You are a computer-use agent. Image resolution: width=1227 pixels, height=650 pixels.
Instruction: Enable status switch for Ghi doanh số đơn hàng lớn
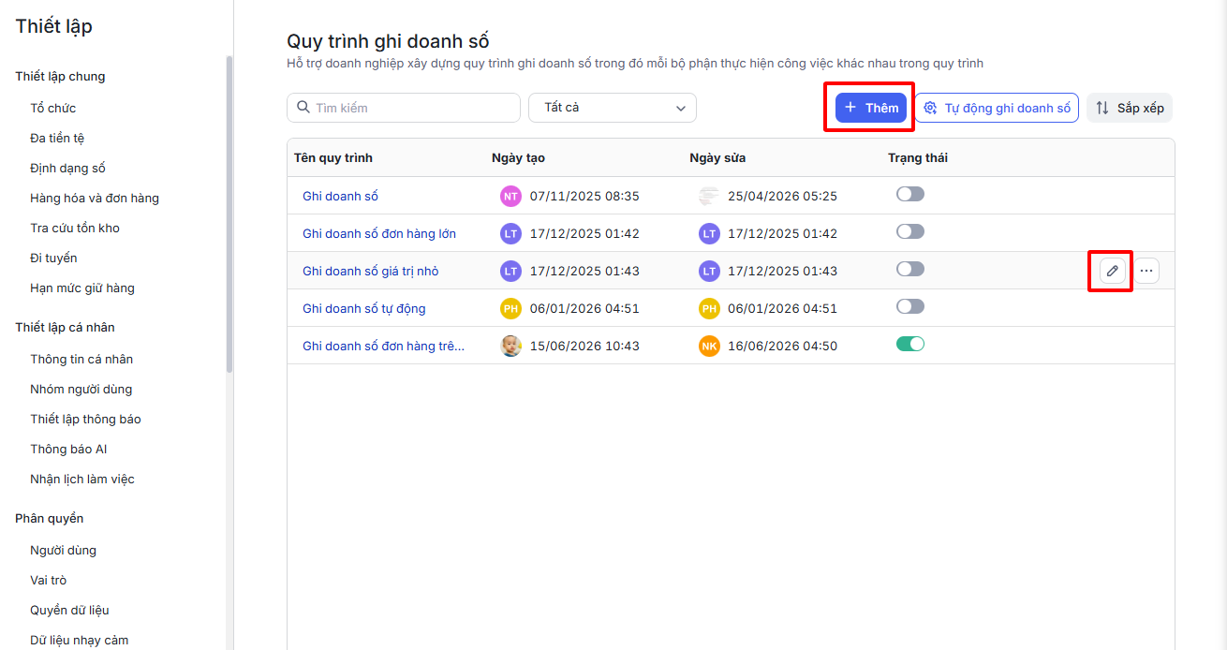click(910, 231)
